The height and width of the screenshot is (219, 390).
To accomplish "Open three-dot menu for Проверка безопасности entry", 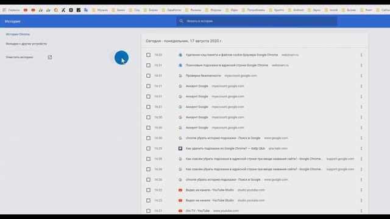I will point(361,75).
